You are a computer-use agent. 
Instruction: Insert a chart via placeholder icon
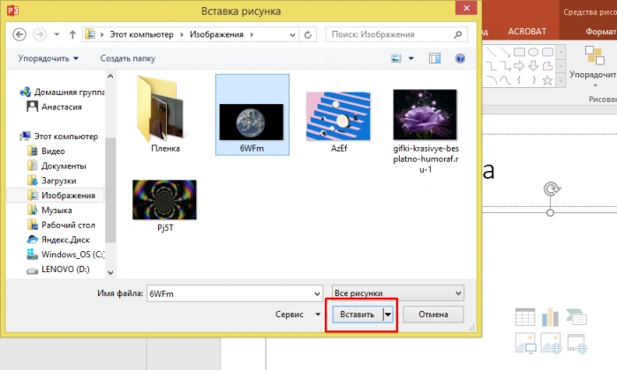point(550,317)
